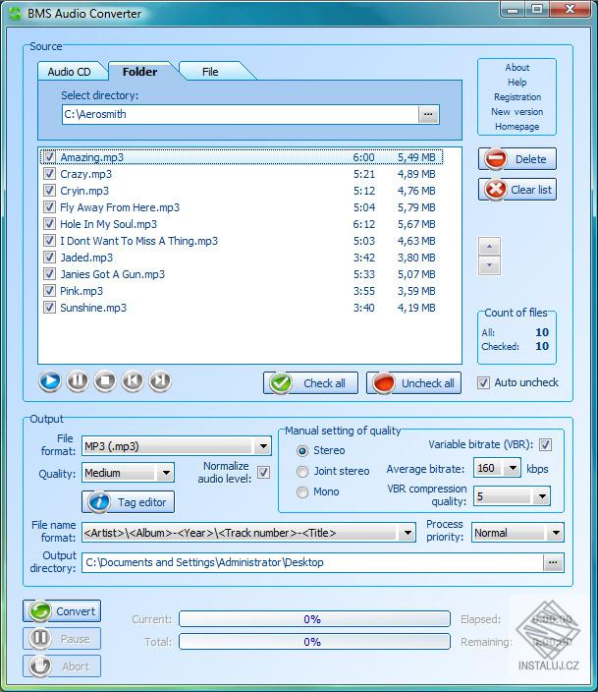Click the Delete button with red minus

pyautogui.click(x=517, y=159)
